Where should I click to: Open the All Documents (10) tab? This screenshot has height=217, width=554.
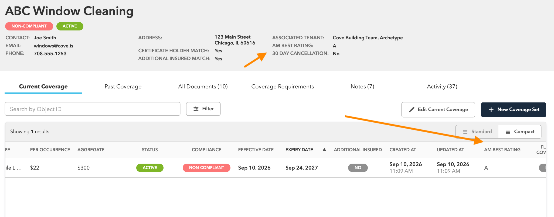(203, 87)
